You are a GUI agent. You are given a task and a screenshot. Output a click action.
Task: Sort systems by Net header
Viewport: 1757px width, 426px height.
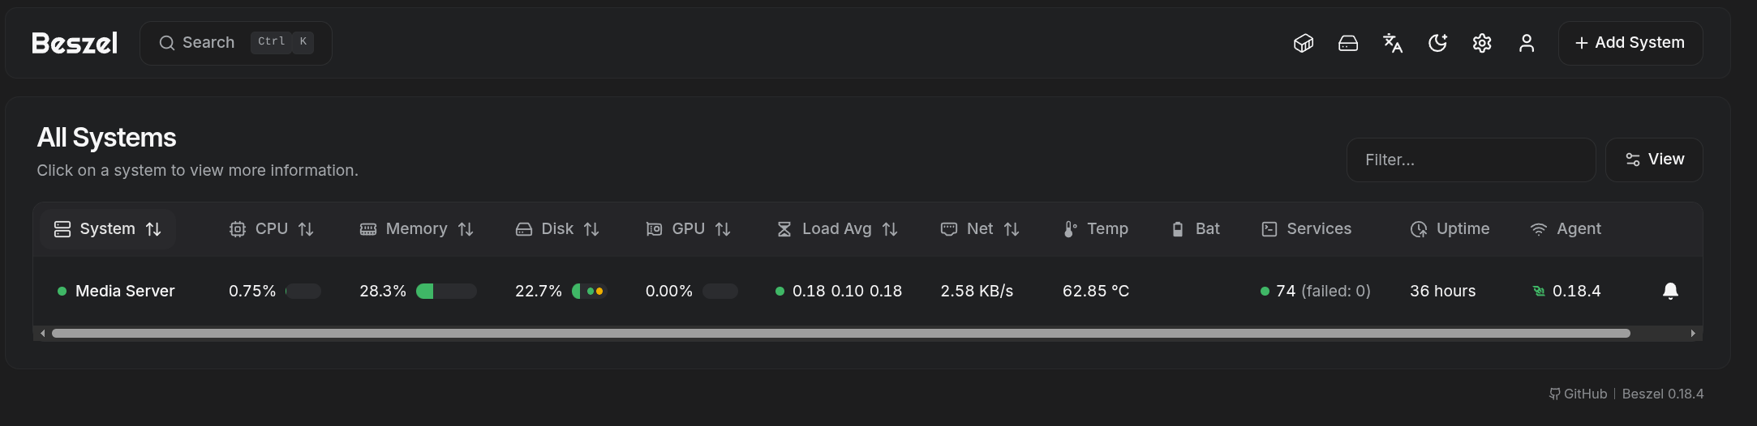(980, 229)
